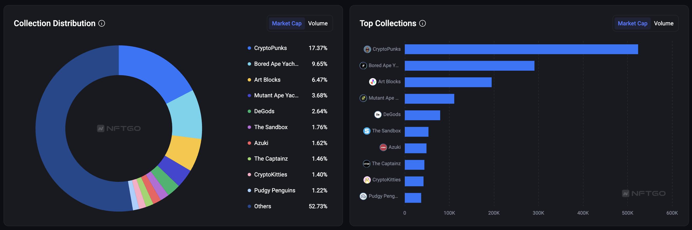692x230 pixels.
Task: Click the yellow Art Blocks donut slice
Action: 184,151
